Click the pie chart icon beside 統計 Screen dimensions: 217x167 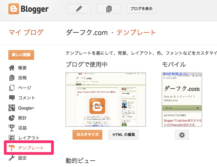[12, 118]
